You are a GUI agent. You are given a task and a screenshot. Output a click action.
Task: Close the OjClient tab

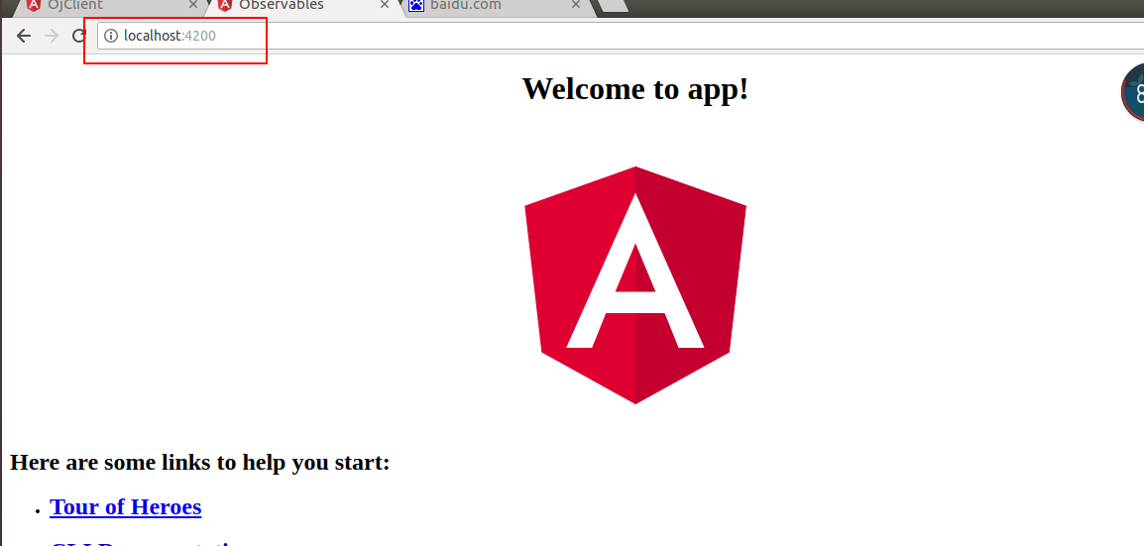(x=192, y=4)
